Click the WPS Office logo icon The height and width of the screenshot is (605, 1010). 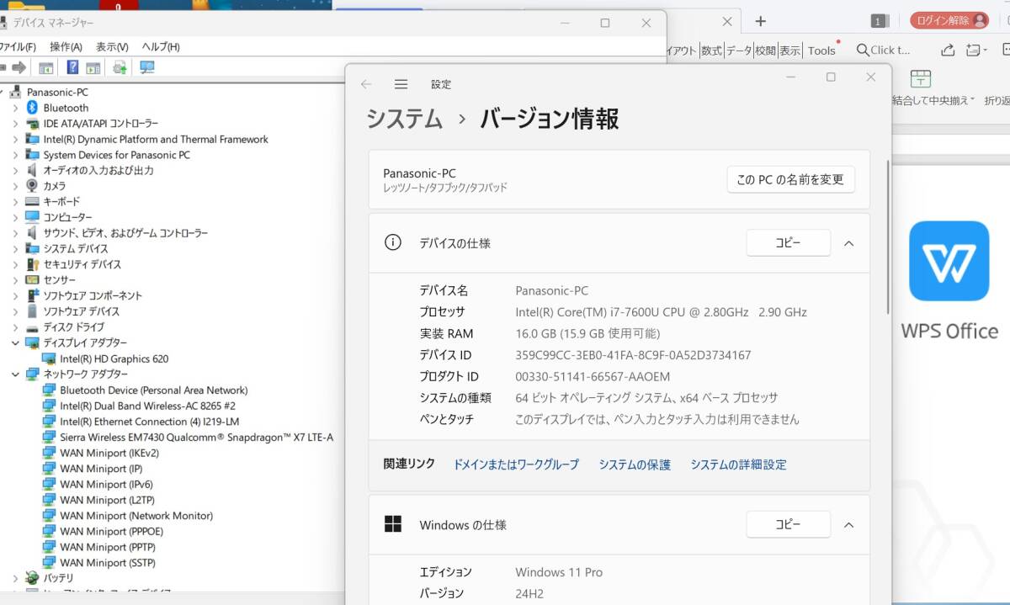(x=949, y=261)
